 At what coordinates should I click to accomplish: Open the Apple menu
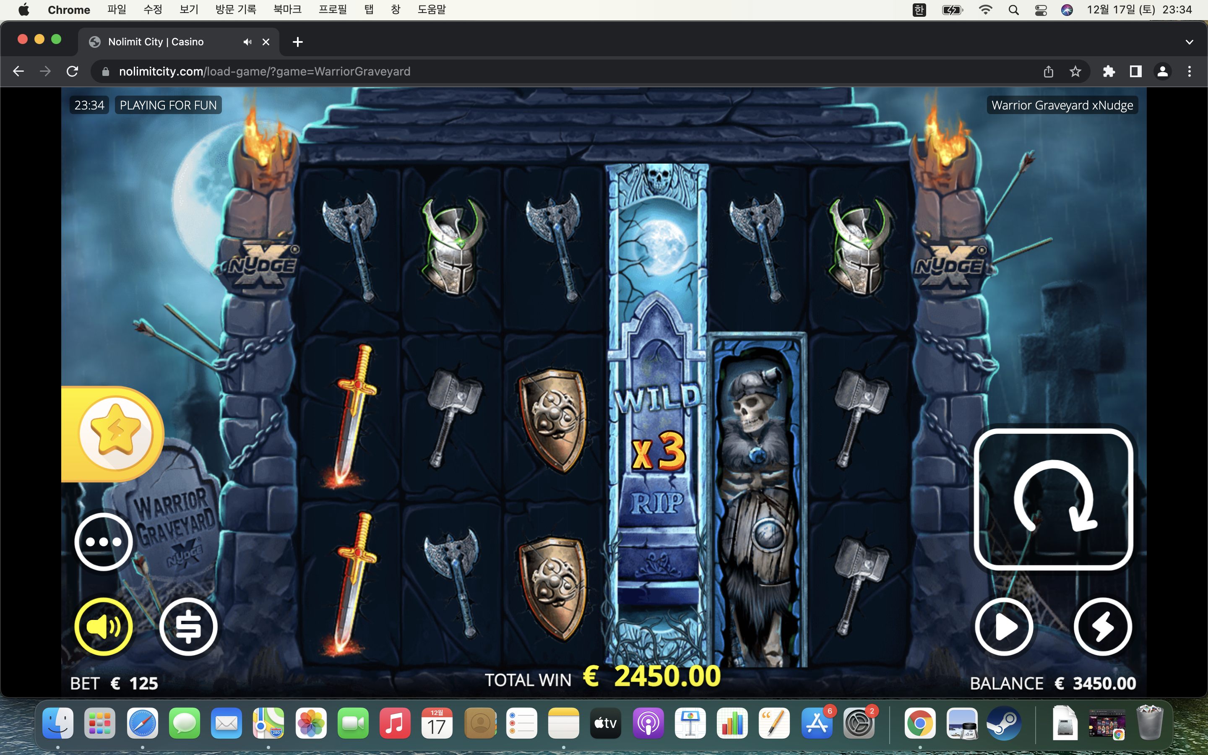coord(23,10)
